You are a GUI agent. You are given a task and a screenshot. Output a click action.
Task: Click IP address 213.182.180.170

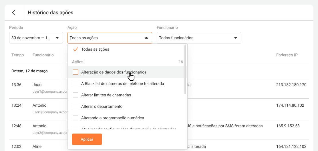pos(291,85)
